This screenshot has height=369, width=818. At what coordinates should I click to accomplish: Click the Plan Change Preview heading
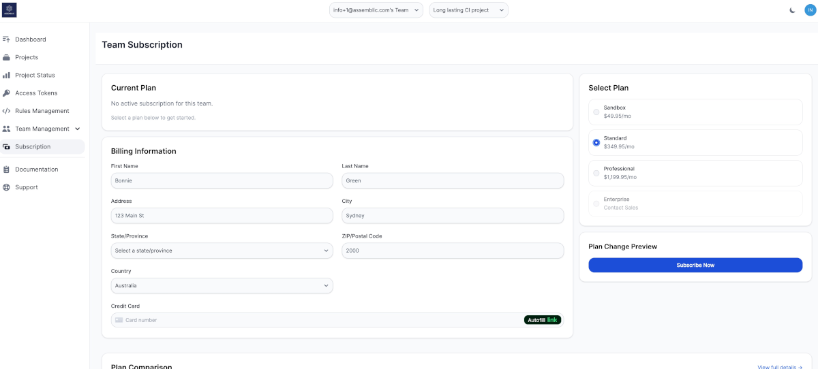click(x=622, y=246)
